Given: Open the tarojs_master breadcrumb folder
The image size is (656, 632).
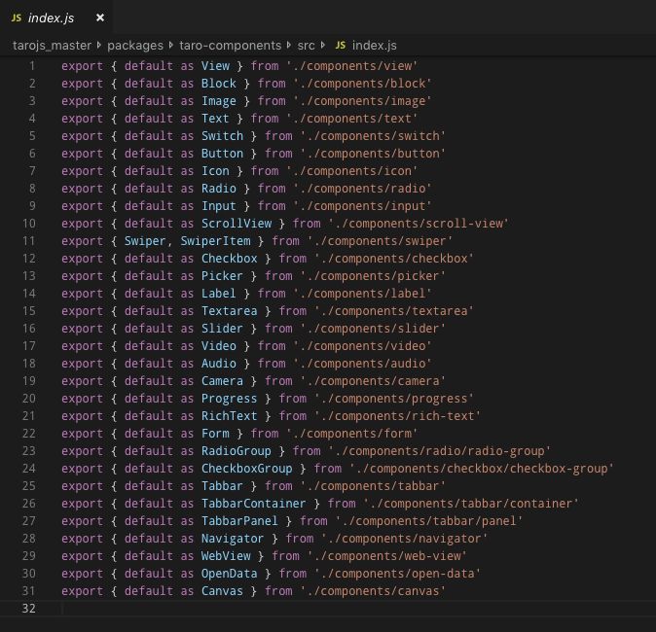Looking at the screenshot, I should (x=52, y=45).
